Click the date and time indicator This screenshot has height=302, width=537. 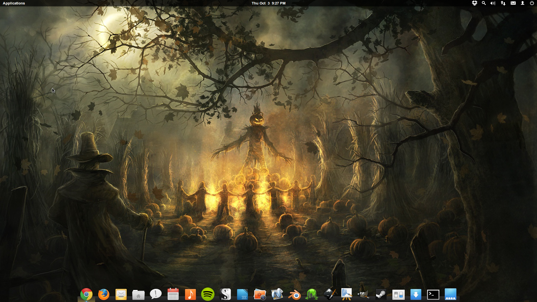pos(268,3)
